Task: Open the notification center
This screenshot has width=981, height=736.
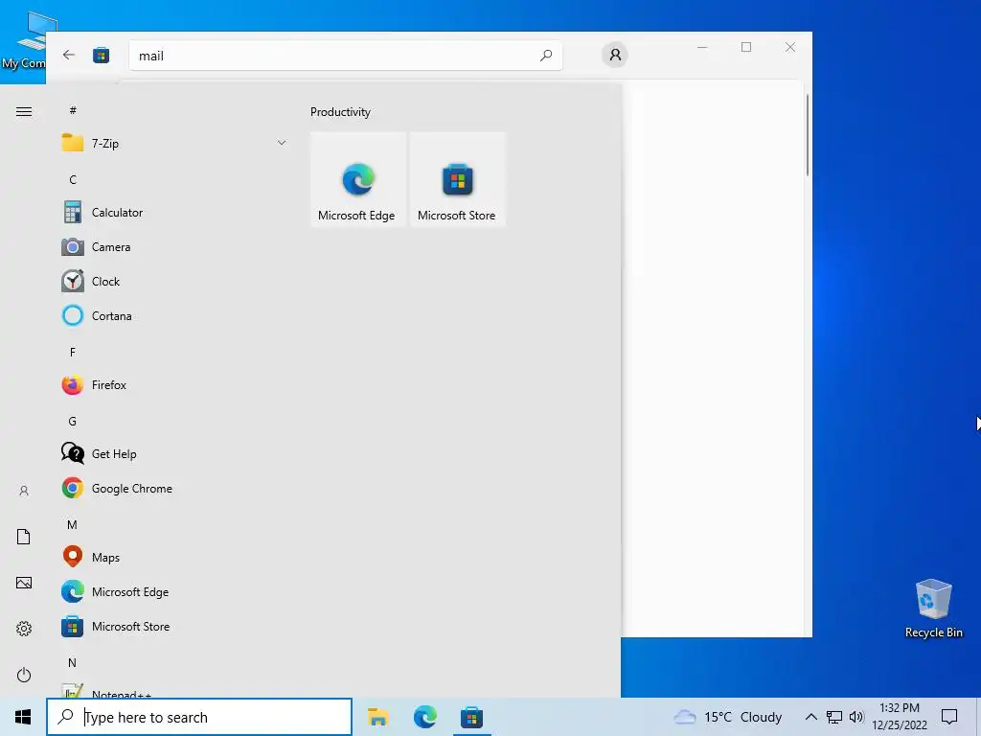Action: (x=949, y=717)
